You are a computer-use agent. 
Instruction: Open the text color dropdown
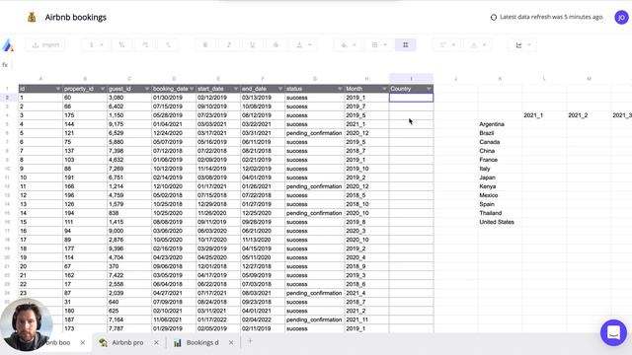click(x=303, y=44)
